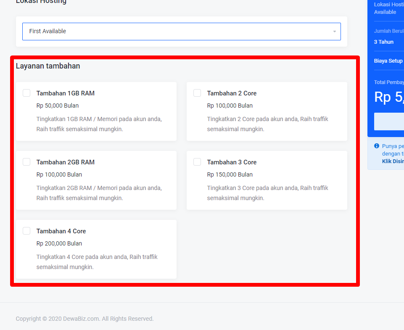Click Biaya Setup in the order summary
The image size is (404, 330).
coord(388,61)
